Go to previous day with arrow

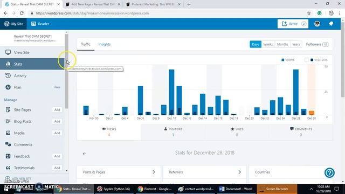(84, 154)
